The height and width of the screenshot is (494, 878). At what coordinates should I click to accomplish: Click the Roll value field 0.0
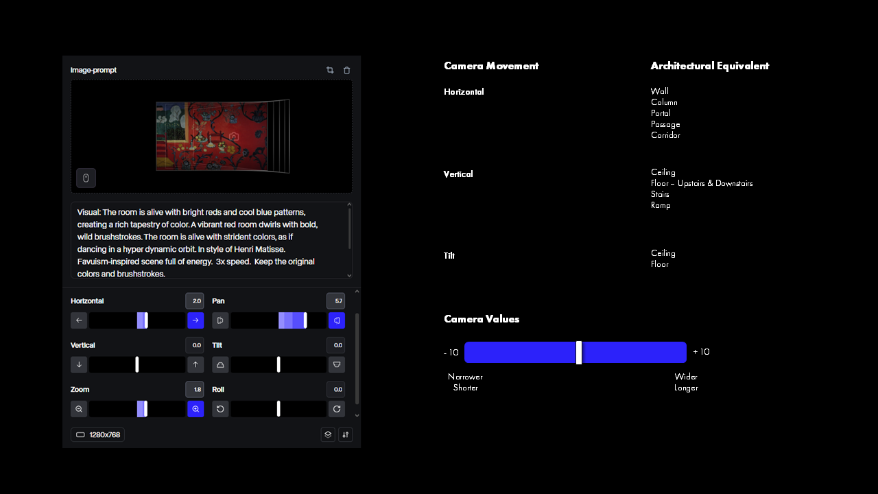(x=336, y=389)
